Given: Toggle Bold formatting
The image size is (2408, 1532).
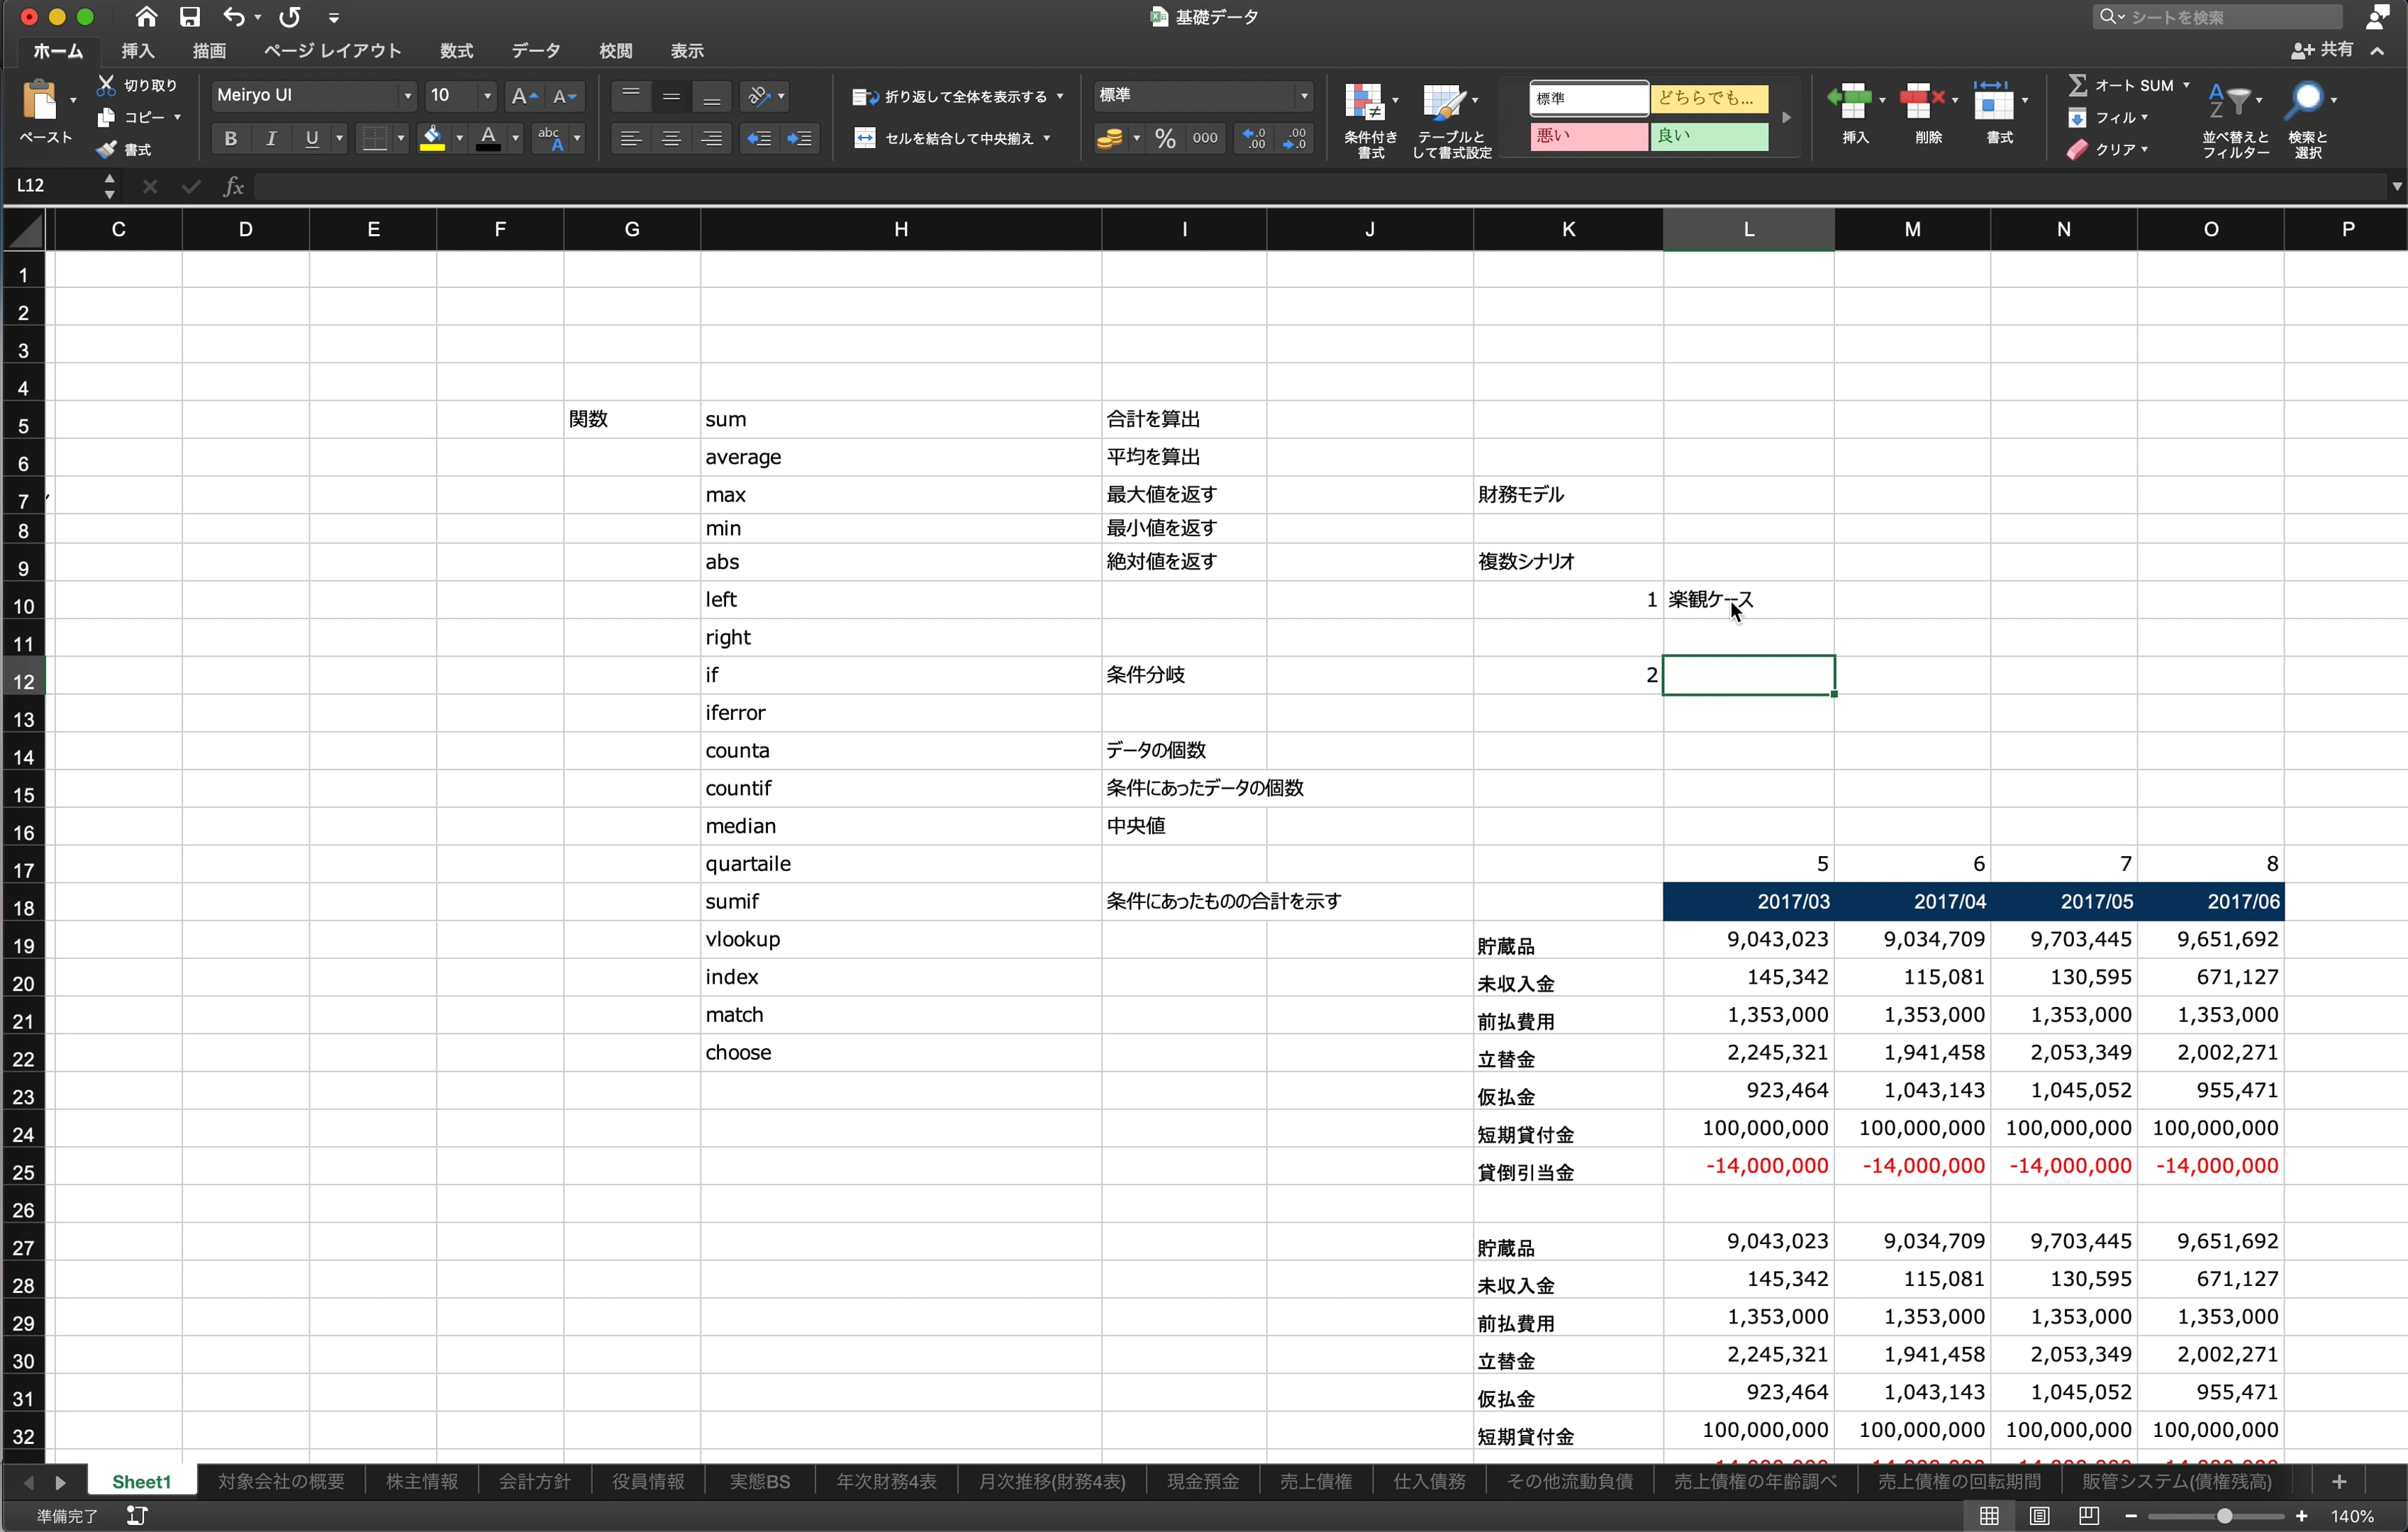Looking at the screenshot, I should [x=231, y=138].
